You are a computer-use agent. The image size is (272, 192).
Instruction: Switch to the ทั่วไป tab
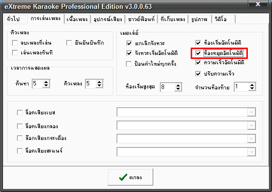tap(15, 19)
